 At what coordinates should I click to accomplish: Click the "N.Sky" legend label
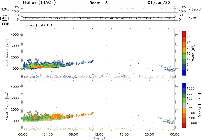click(x=5, y=9)
